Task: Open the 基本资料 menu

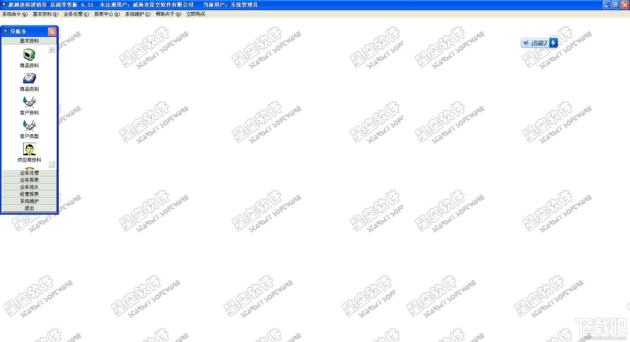Action: tap(45, 14)
